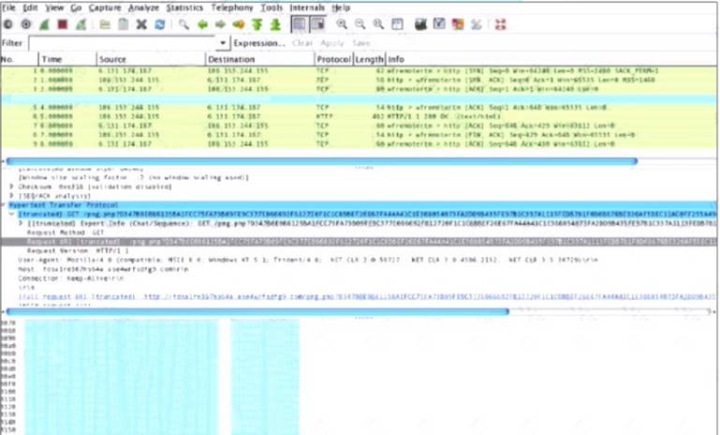Expand the Checksum tree node
The image size is (720, 435).
[x=11, y=187]
